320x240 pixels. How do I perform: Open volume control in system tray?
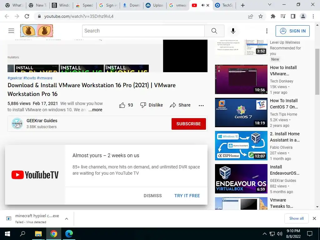[x=280, y=234]
